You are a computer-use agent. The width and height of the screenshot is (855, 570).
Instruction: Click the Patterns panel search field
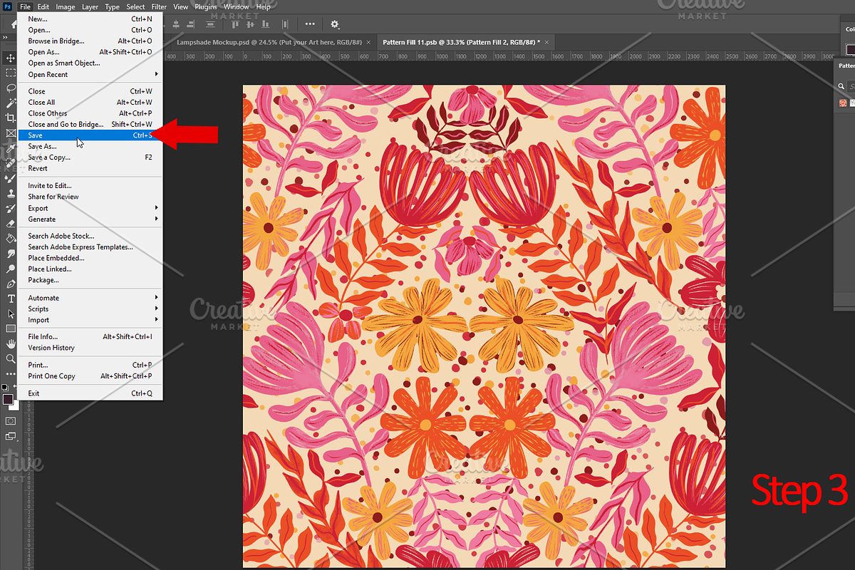click(851, 86)
